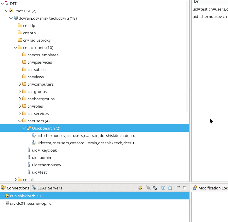Viewport: 228px width, 222px height.
Task: Click the DIT tree root icon
Action: tap(7, 3)
